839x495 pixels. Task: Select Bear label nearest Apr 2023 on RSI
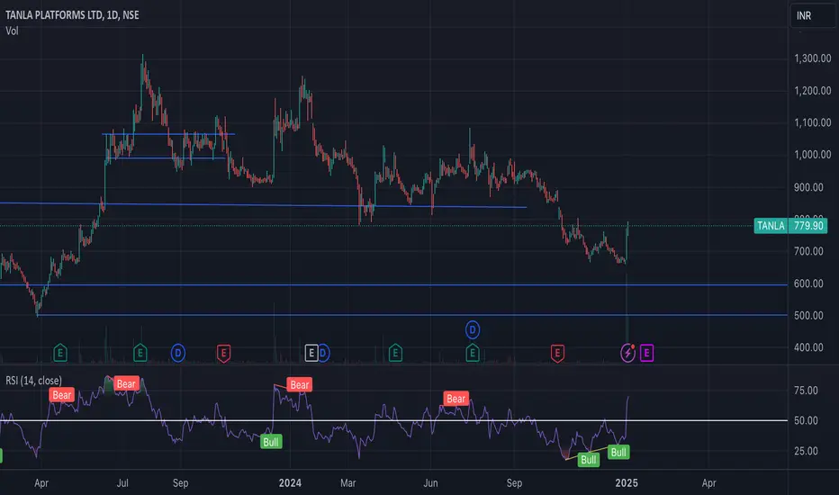61,395
